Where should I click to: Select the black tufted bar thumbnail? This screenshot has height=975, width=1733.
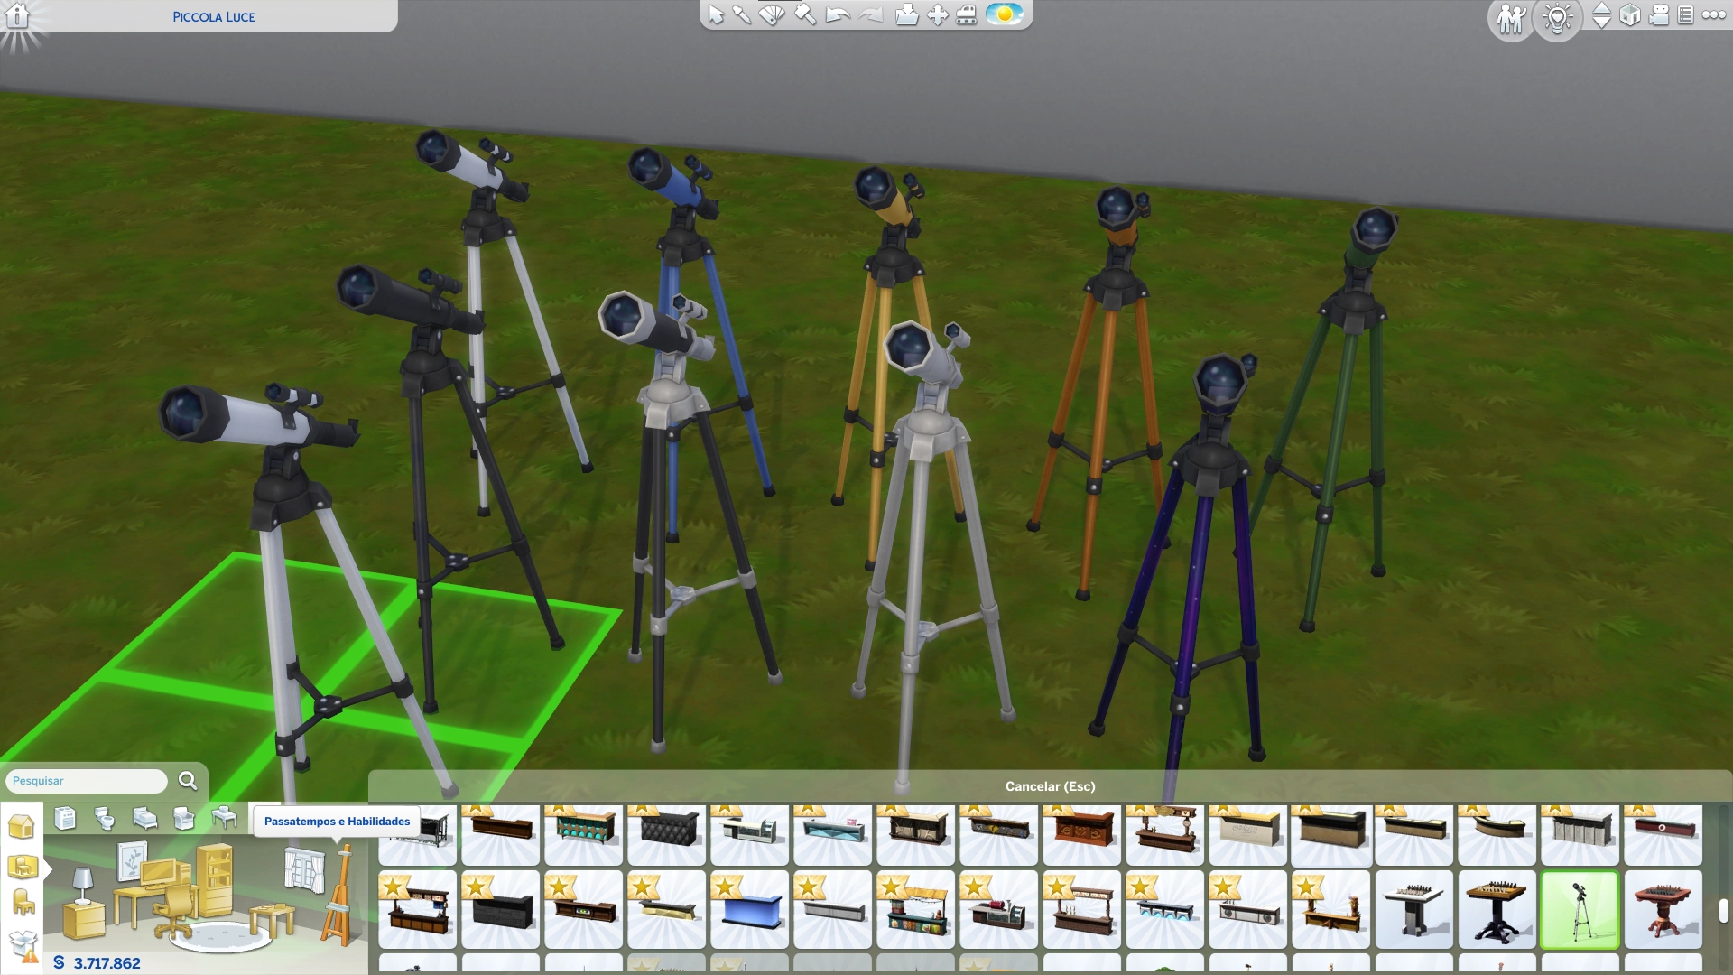click(666, 834)
